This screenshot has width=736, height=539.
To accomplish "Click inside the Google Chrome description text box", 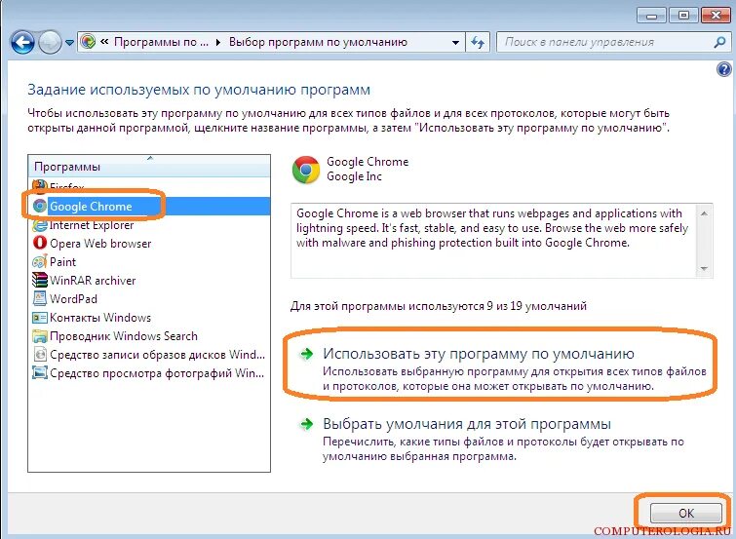I will click(x=494, y=241).
